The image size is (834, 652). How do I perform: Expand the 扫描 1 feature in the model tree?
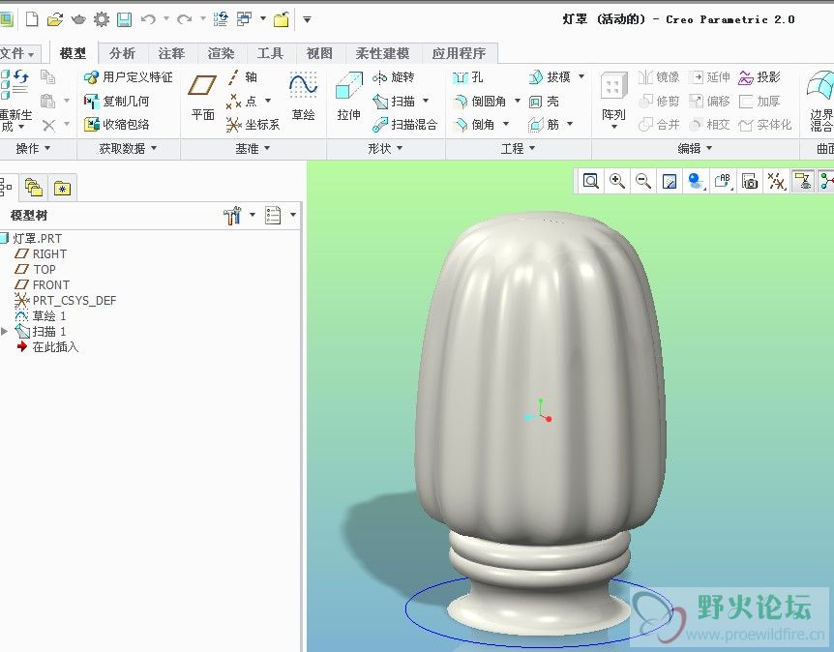point(4,331)
